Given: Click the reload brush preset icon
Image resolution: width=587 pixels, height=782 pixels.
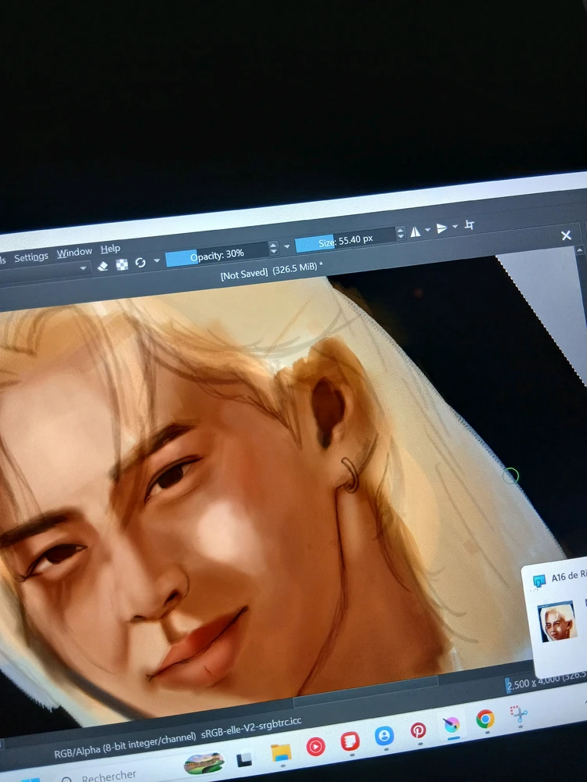Looking at the screenshot, I should tap(140, 262).
